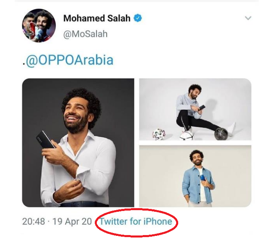Screen dimensions: 262x242
Task: Click the blue verified badge icon
Action: coord(138,18)
